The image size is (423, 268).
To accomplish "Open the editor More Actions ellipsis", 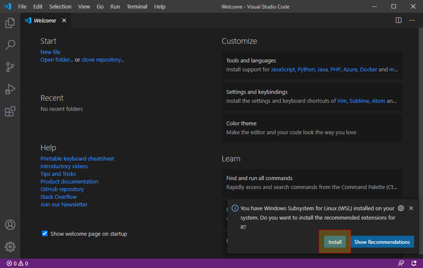I will click(x=412, y=20).
